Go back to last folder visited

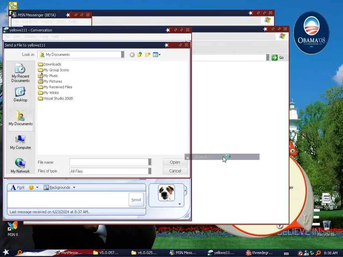click(x=132, y=55)
